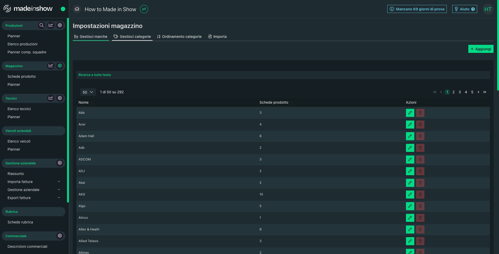The height and width of the screenshot is (254, 499).
Task: Open the Ordinamento categorie tab
Action: click(179, 37)
